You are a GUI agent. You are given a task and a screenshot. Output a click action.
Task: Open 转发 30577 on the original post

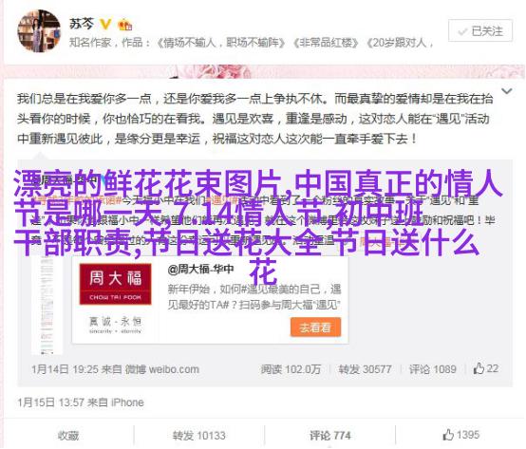point(365,369)
